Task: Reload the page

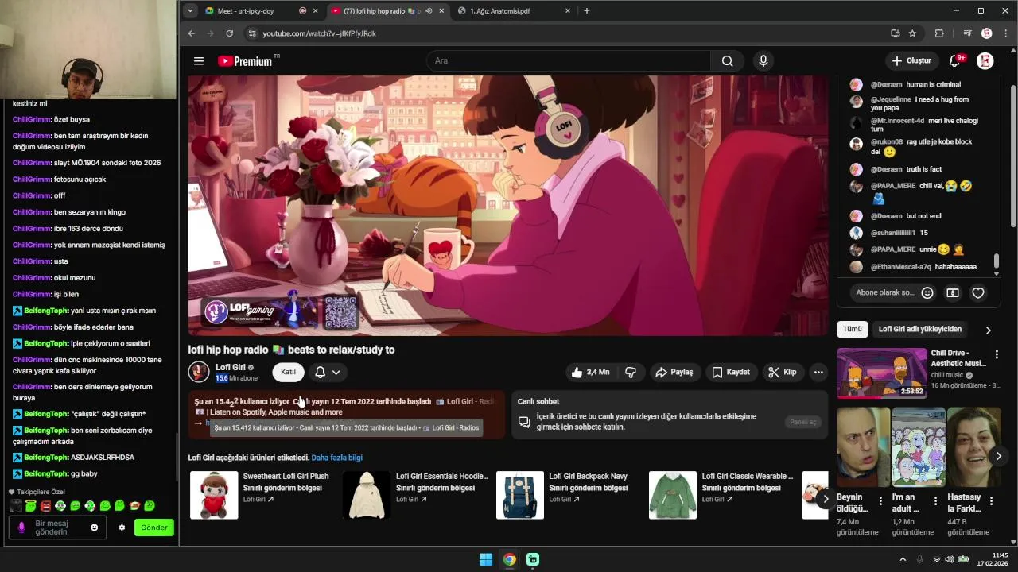Action: click(x=229, y=33)
